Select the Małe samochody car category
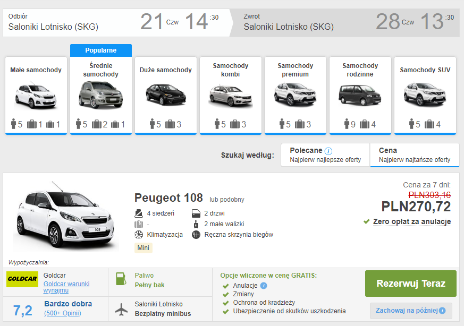 click(36, 96)
